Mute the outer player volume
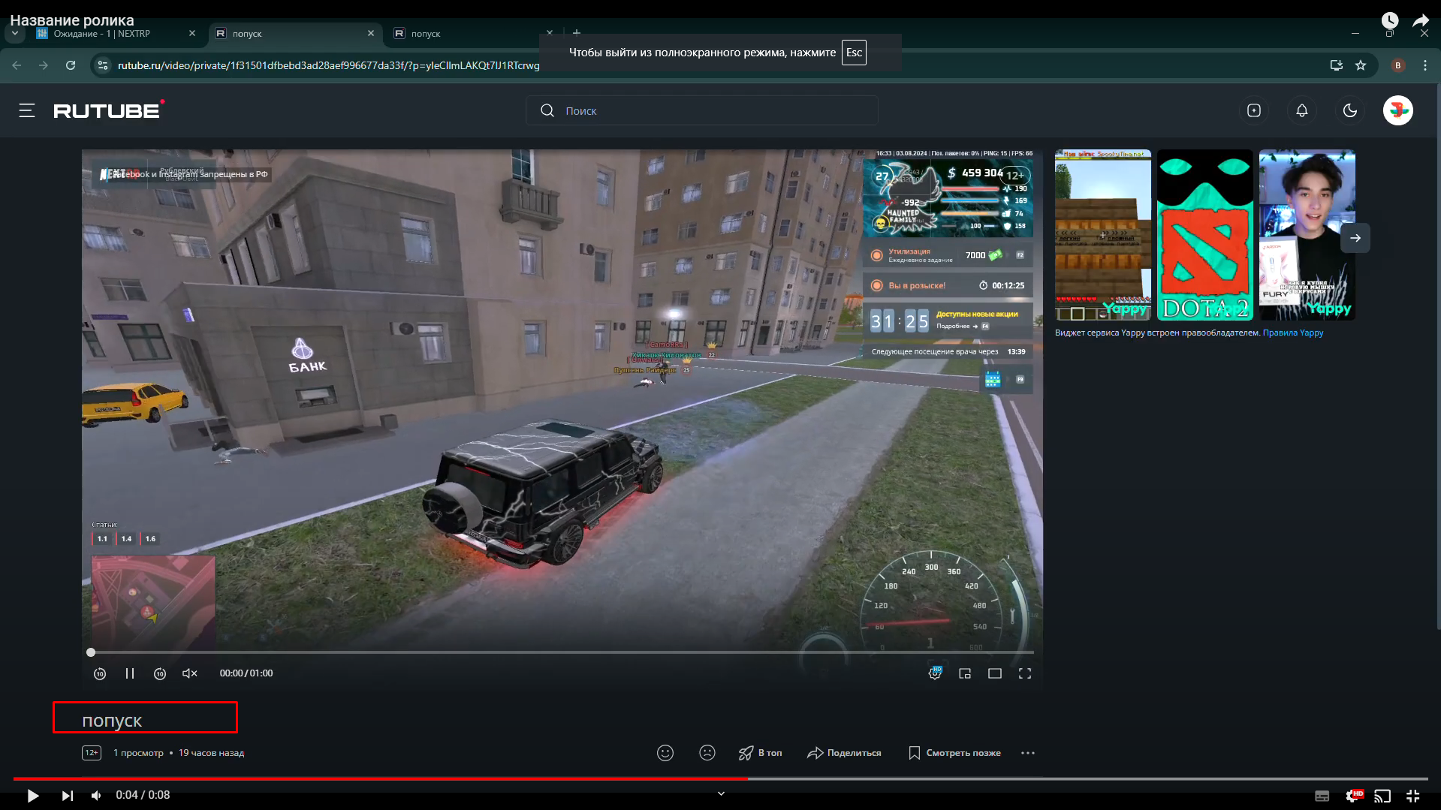The width and height of the screenshot is (1441, 810). pyautogui.click(x=96, y=796)
